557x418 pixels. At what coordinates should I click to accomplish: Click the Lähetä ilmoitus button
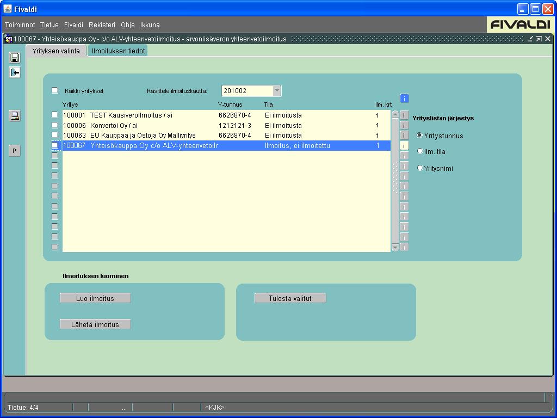pyautogui.click(x=95, y=324)
